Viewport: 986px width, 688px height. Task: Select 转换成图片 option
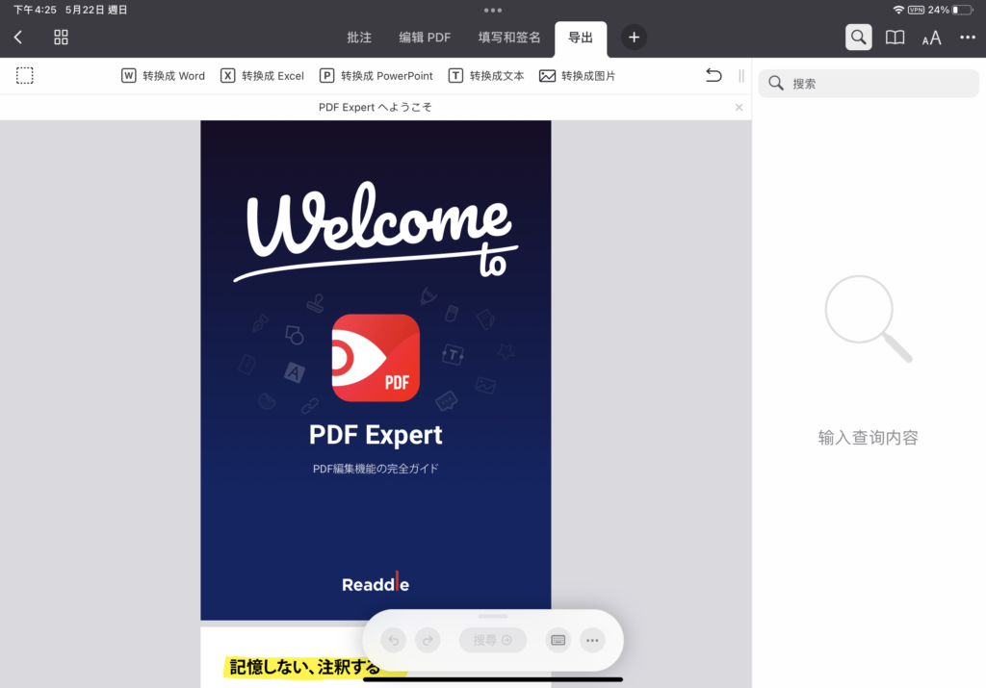click(578, 76)
